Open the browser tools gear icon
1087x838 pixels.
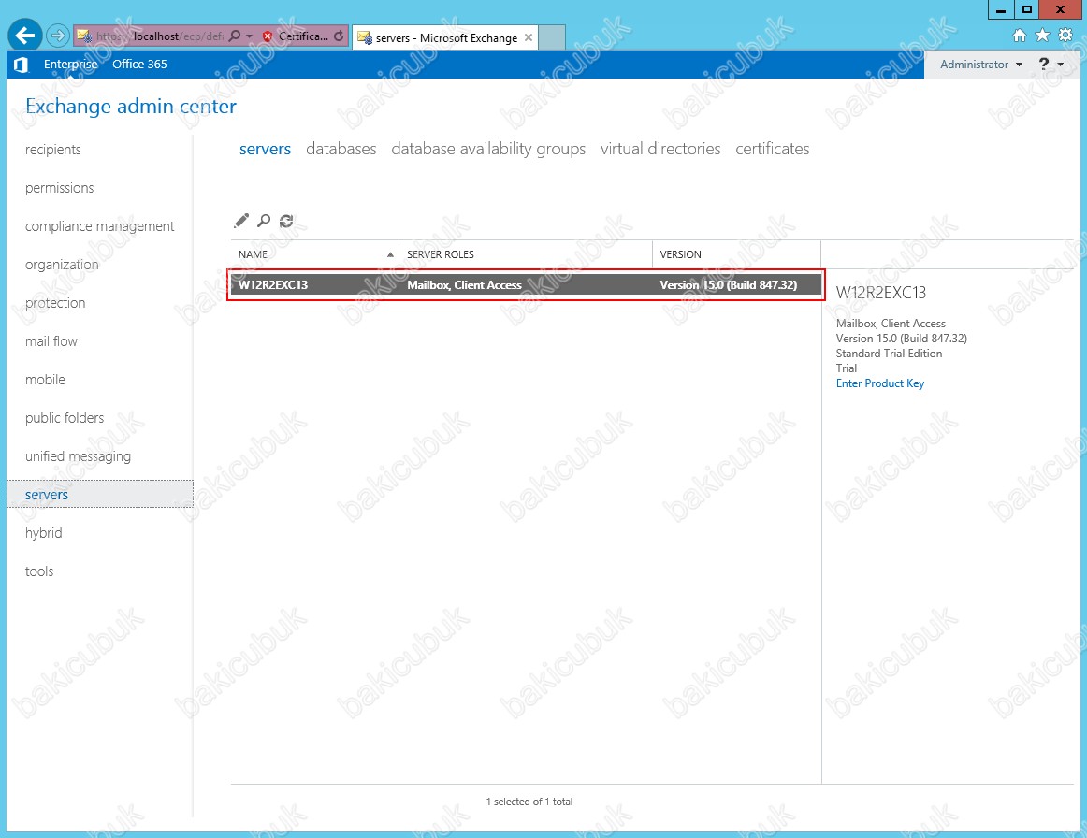[x=1065, y=36]
